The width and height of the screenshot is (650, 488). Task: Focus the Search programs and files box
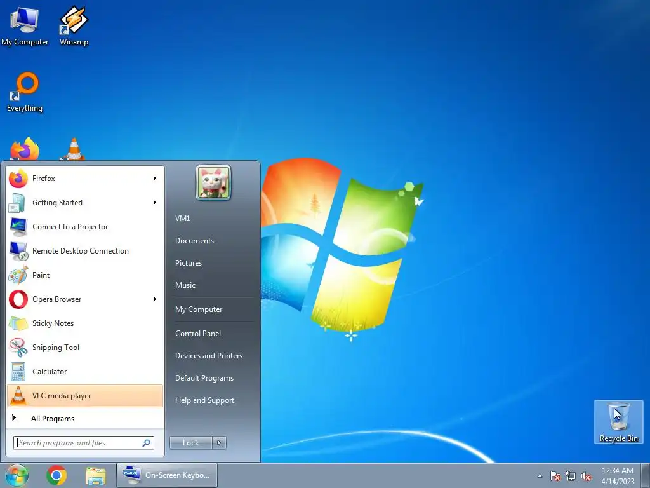pyautogui.click(x=84, y=443)
